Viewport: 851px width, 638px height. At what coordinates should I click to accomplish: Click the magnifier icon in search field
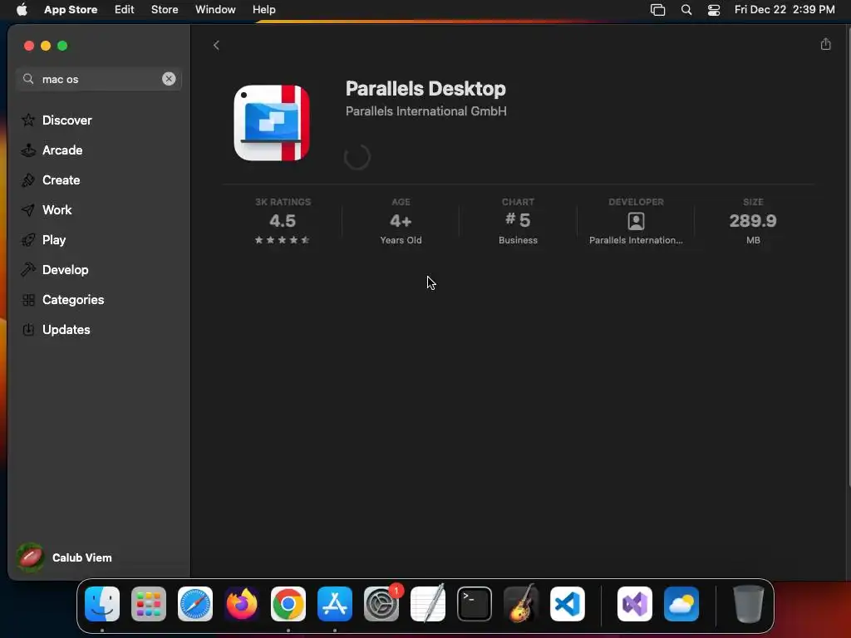pyautogui.click(x=28, y=79)
